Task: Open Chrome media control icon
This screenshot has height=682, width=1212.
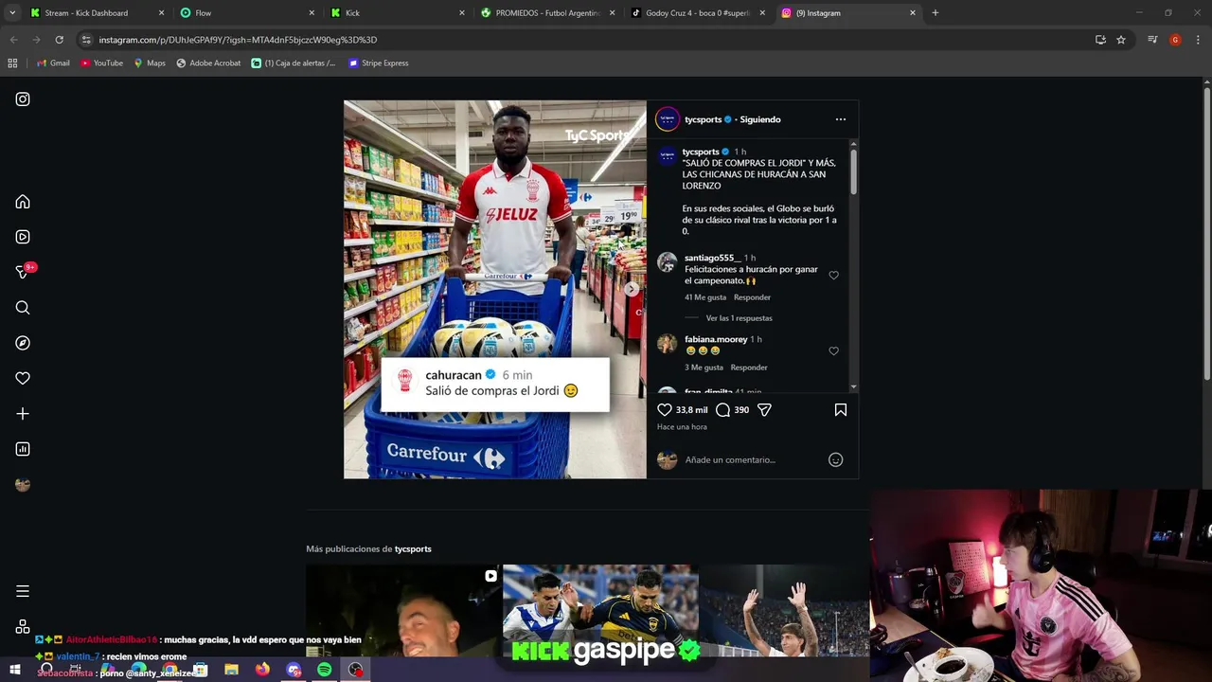Action: [1152, 40]
